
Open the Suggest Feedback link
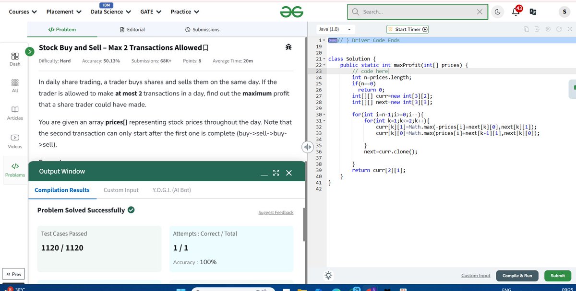coord(276,212)
